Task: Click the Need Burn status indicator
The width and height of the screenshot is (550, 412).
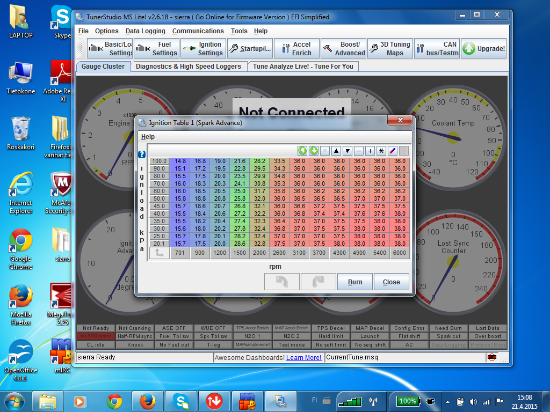Action: (x=448, y=328)
